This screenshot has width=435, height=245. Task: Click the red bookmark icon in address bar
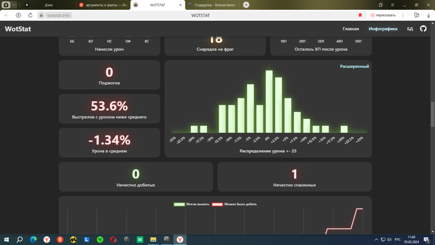[360, 15]
